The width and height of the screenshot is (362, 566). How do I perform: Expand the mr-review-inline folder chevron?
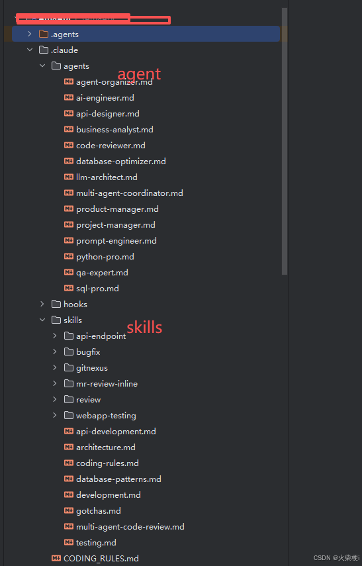click(55, 383)
